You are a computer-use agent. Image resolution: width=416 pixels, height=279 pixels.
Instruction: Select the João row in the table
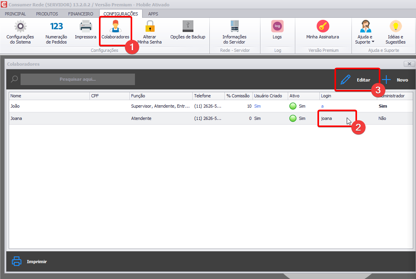[x=47, y=106]
